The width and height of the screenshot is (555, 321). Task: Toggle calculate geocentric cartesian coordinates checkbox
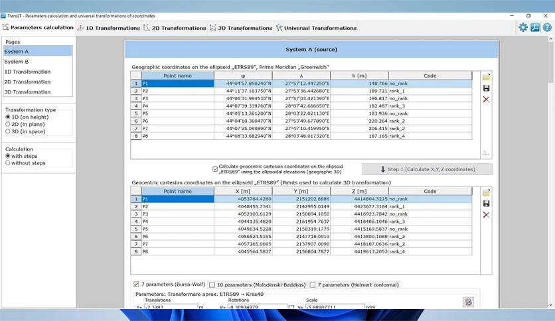[x=215, y=169]
